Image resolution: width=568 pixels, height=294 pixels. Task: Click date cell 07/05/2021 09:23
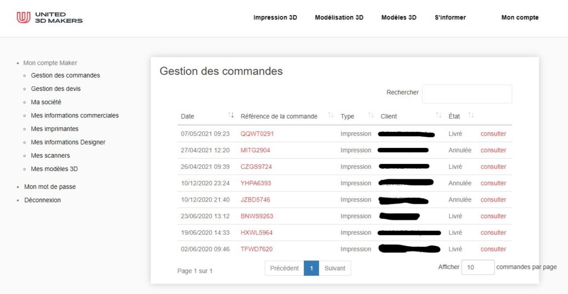click(205, 134)
